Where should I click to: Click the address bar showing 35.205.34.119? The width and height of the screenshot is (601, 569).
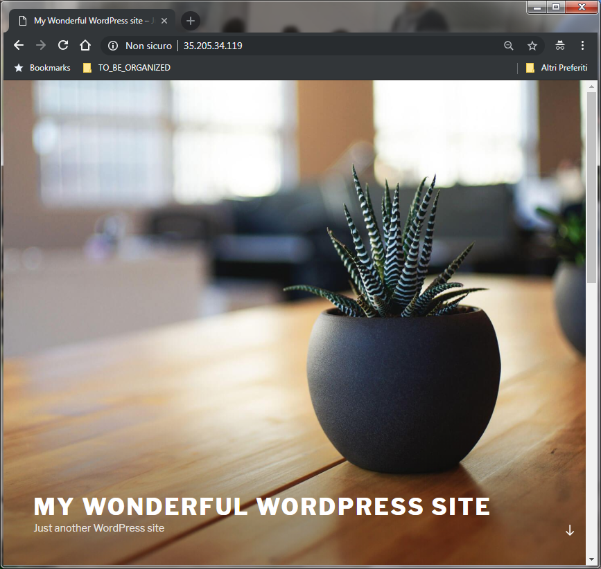322,46
